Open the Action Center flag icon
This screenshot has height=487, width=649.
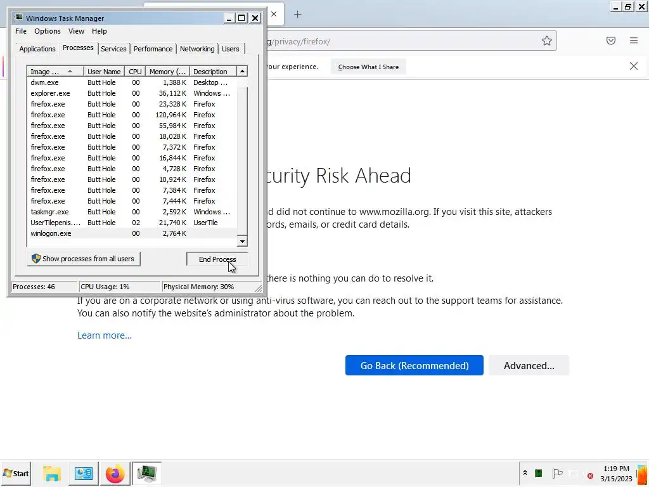557,473
